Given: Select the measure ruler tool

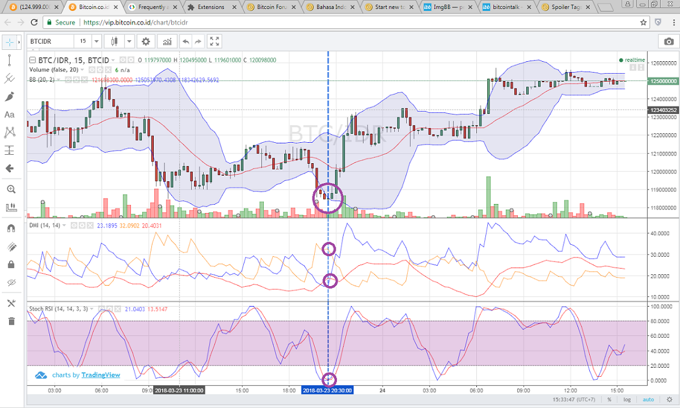Looking at the screenshot, I should point(11,207).
